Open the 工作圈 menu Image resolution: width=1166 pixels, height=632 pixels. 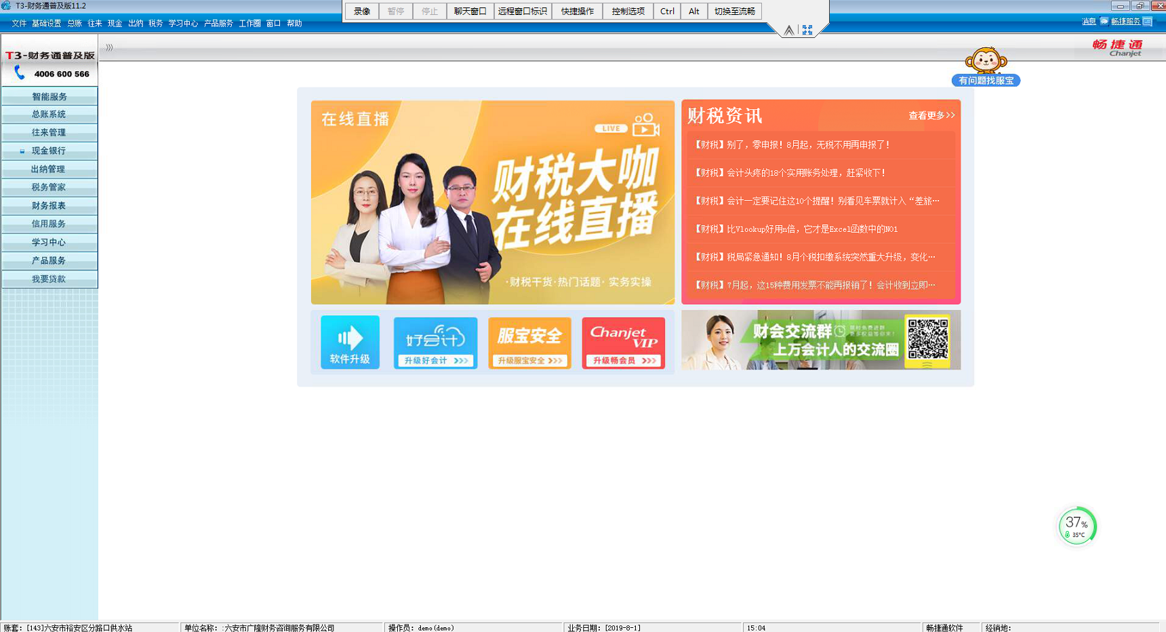249,23
